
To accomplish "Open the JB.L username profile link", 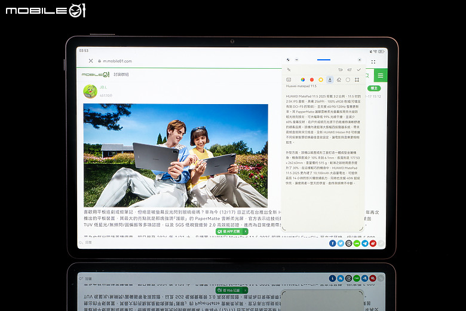I will (x=103, y=87).
